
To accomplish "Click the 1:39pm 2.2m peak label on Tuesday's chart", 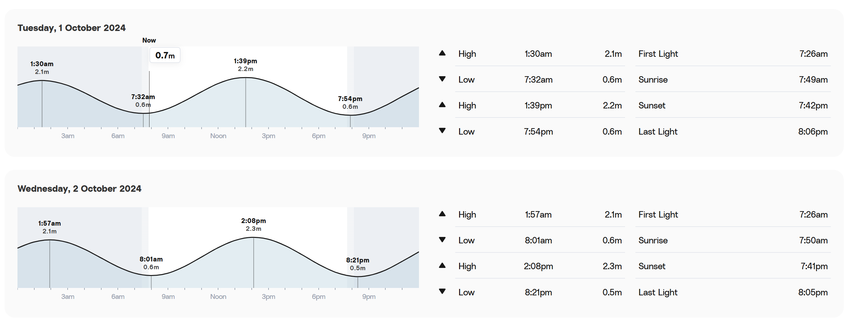I will click(x=246, y=65).
